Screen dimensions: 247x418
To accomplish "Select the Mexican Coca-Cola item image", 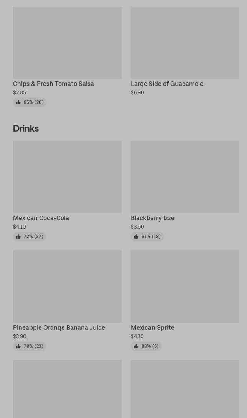I will [67, 177].
